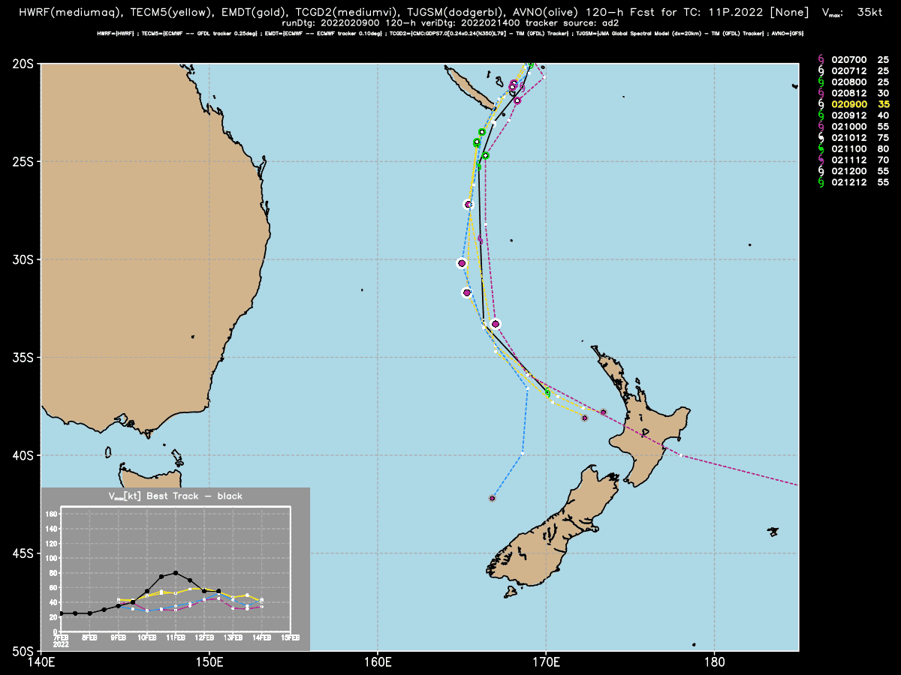Click the 'Vmax[kt] Best Track - black' inset title
Image resolution: width=901 pixels, height=675 pixels.
[x=176, y=496]
